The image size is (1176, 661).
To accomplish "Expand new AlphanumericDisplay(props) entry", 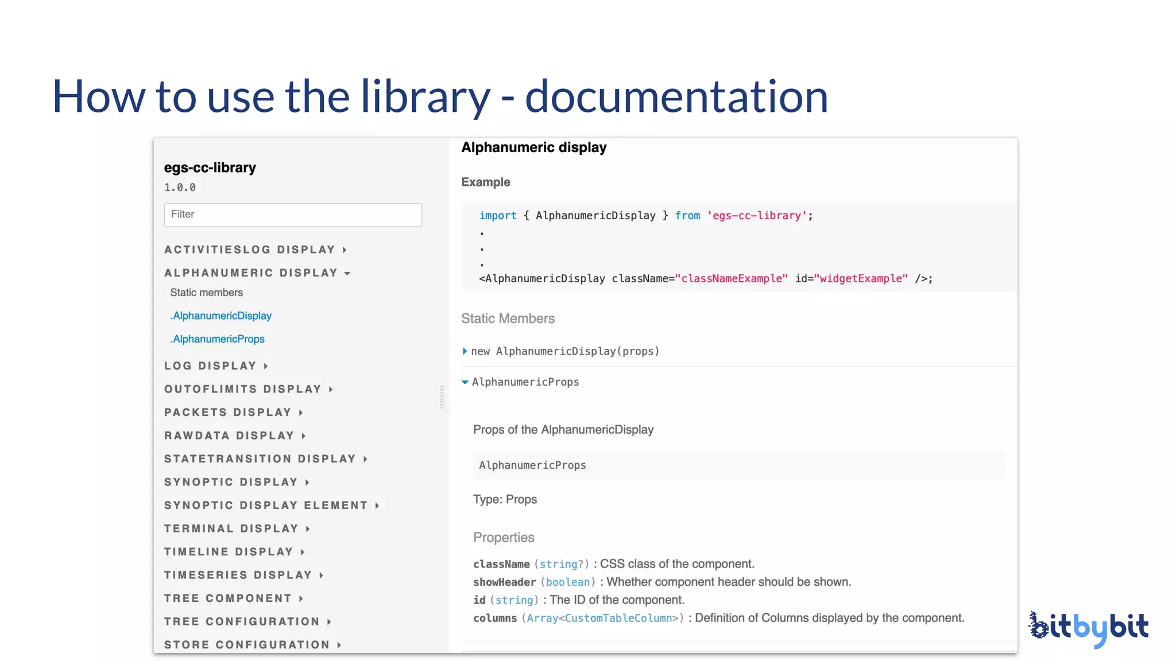I will [561, 351].
